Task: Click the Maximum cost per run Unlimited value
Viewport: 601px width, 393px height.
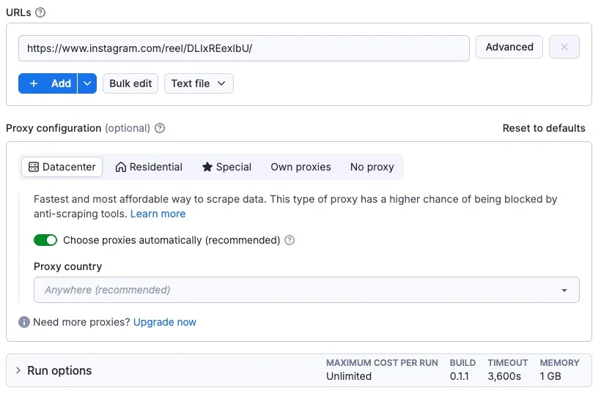Action: [x=348, y=377]
